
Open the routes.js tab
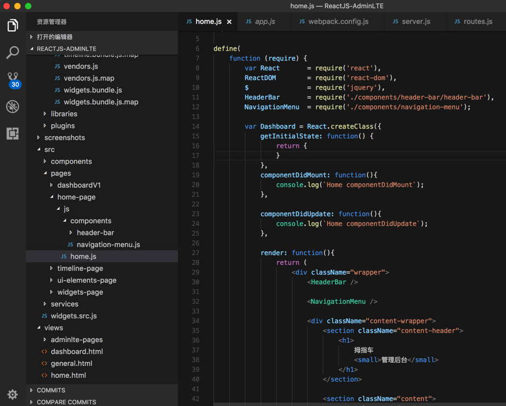477,22
